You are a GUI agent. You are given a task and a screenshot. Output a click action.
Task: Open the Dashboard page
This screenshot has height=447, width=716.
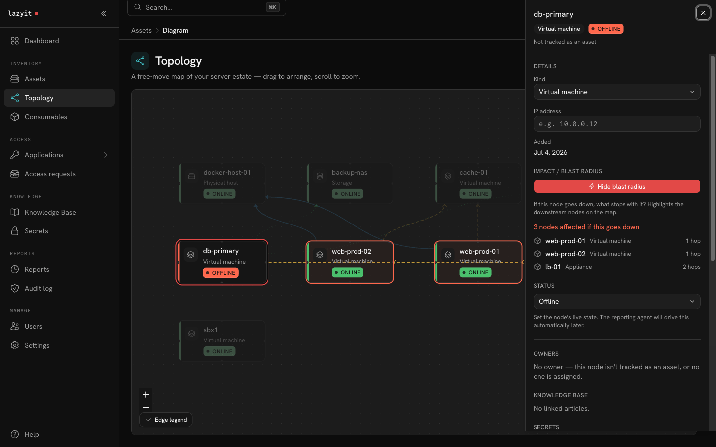(x=59, y=41)
